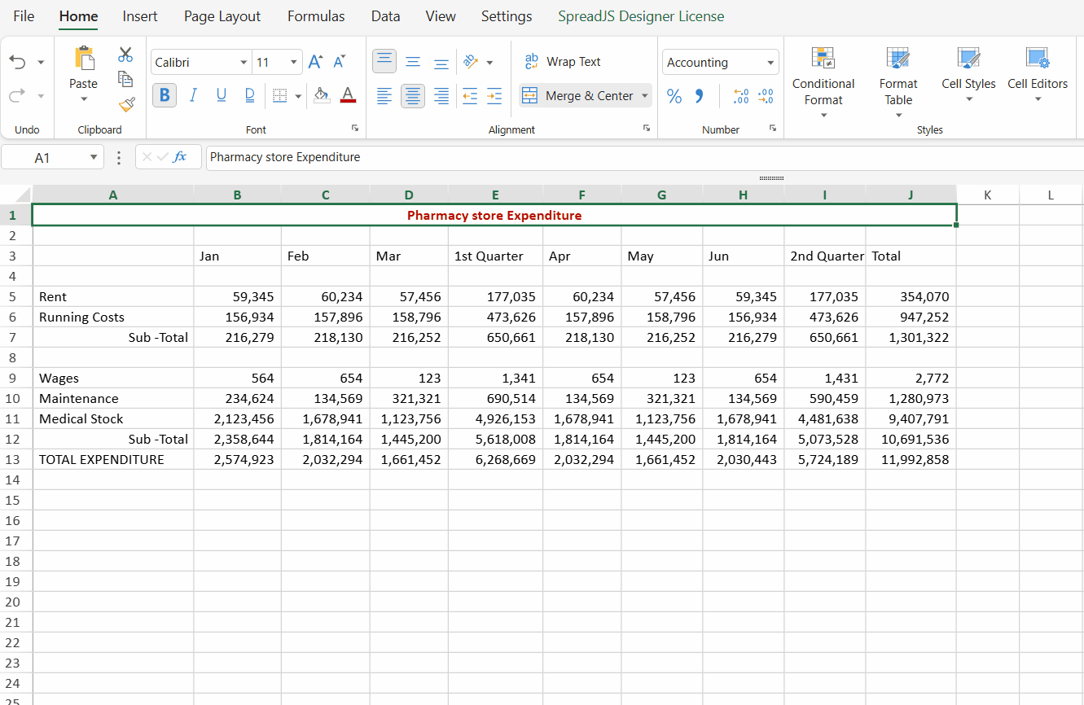Switch to the View tab
Screen dimensions: 1084x705
pyautogui.click(x=441, y=16)
